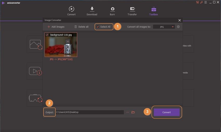Open the Burn section
The image size is (221, 132).
pyautogui.click(x=112, y=11)
